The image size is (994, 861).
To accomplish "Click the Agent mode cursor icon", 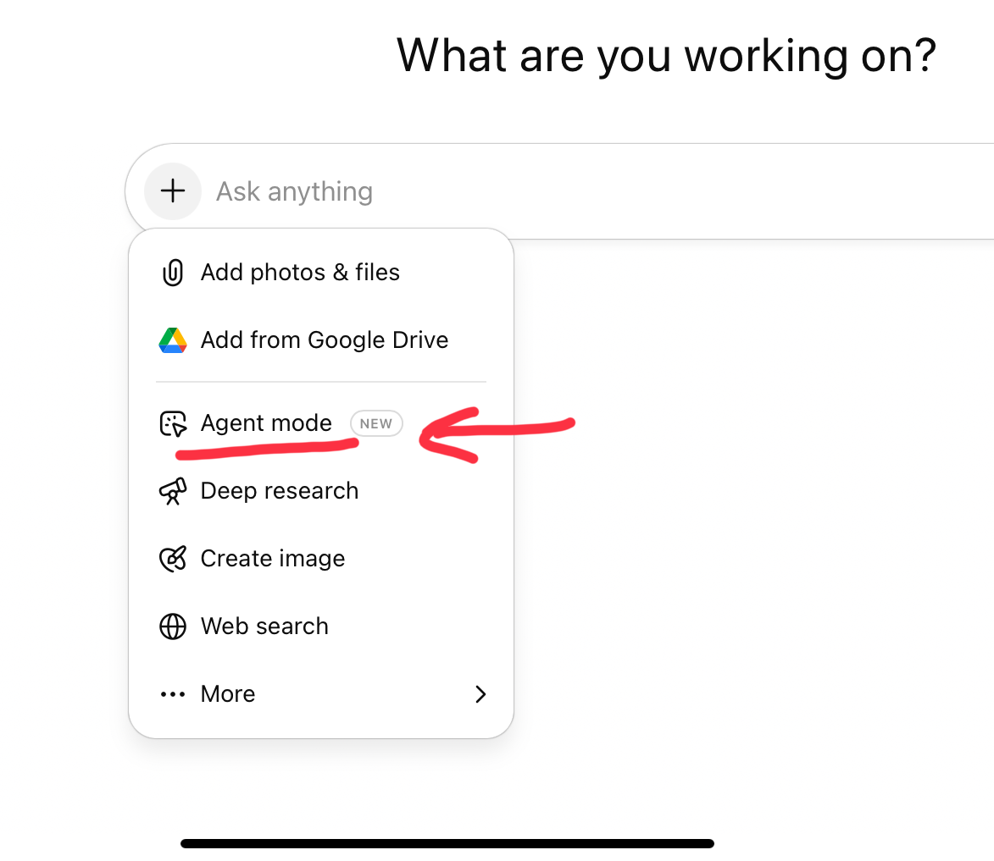I will 172,423.
